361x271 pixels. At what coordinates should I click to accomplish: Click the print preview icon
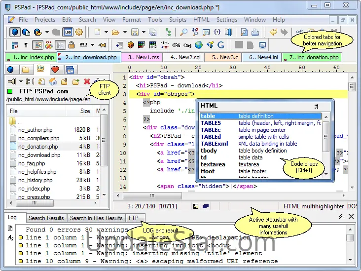[244, 32]
